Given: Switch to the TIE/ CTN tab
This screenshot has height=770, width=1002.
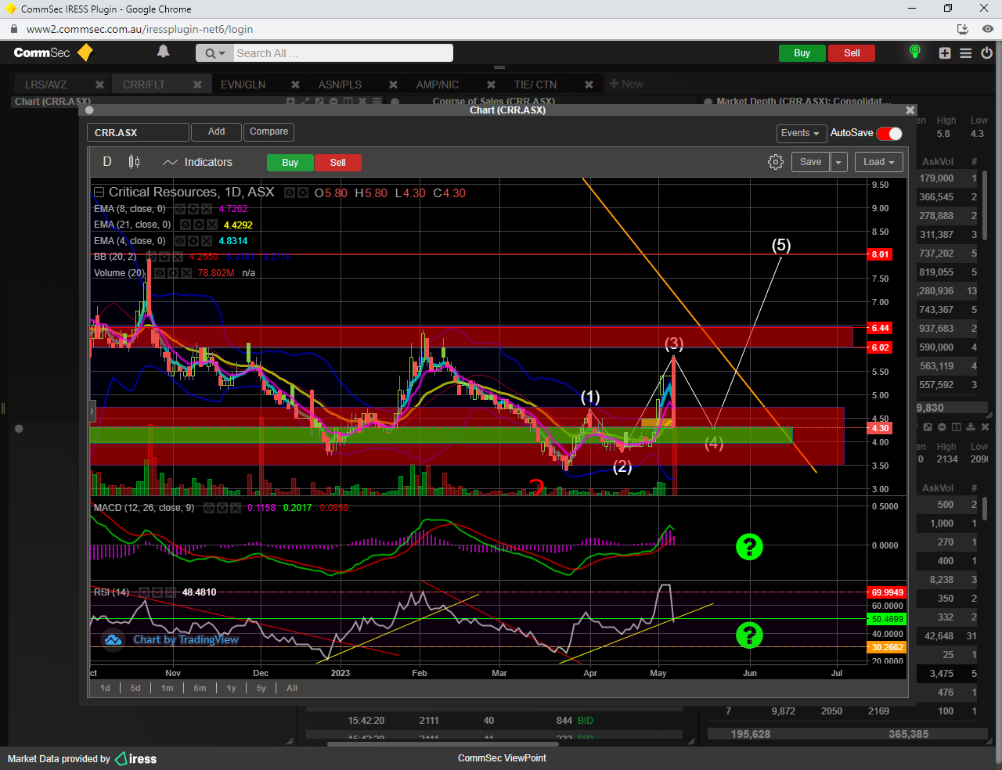Looking at the screenshot, I should tap(535, 85).
